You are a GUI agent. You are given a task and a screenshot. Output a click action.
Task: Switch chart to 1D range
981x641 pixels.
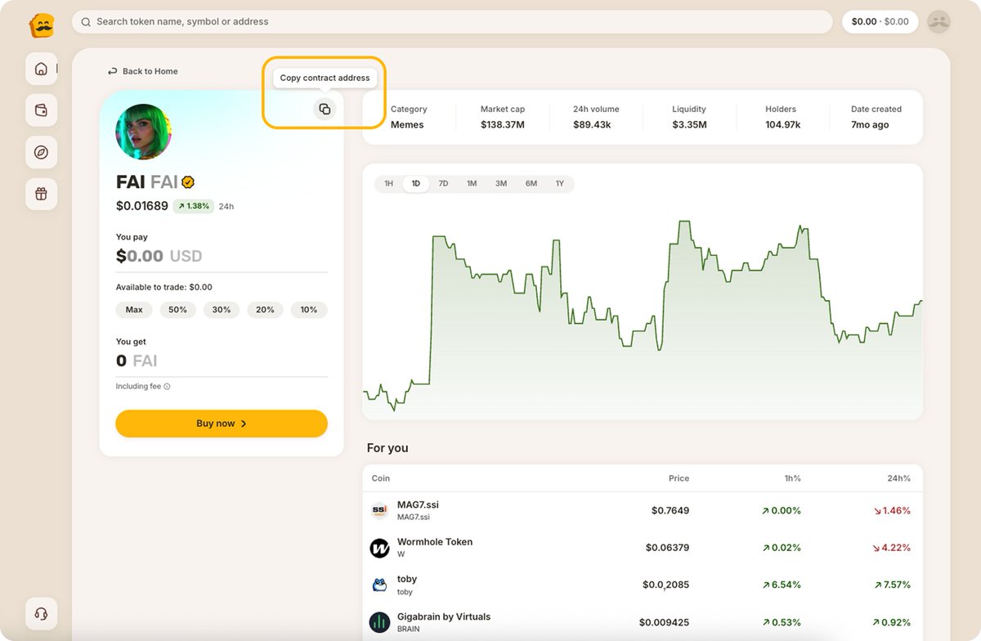pyautogui.click(x=416, y=184)
